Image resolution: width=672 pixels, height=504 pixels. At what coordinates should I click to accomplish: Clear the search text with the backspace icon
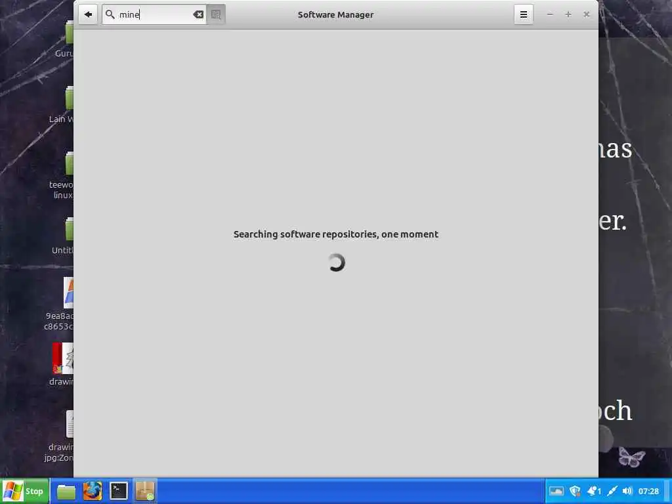[198, 14]
